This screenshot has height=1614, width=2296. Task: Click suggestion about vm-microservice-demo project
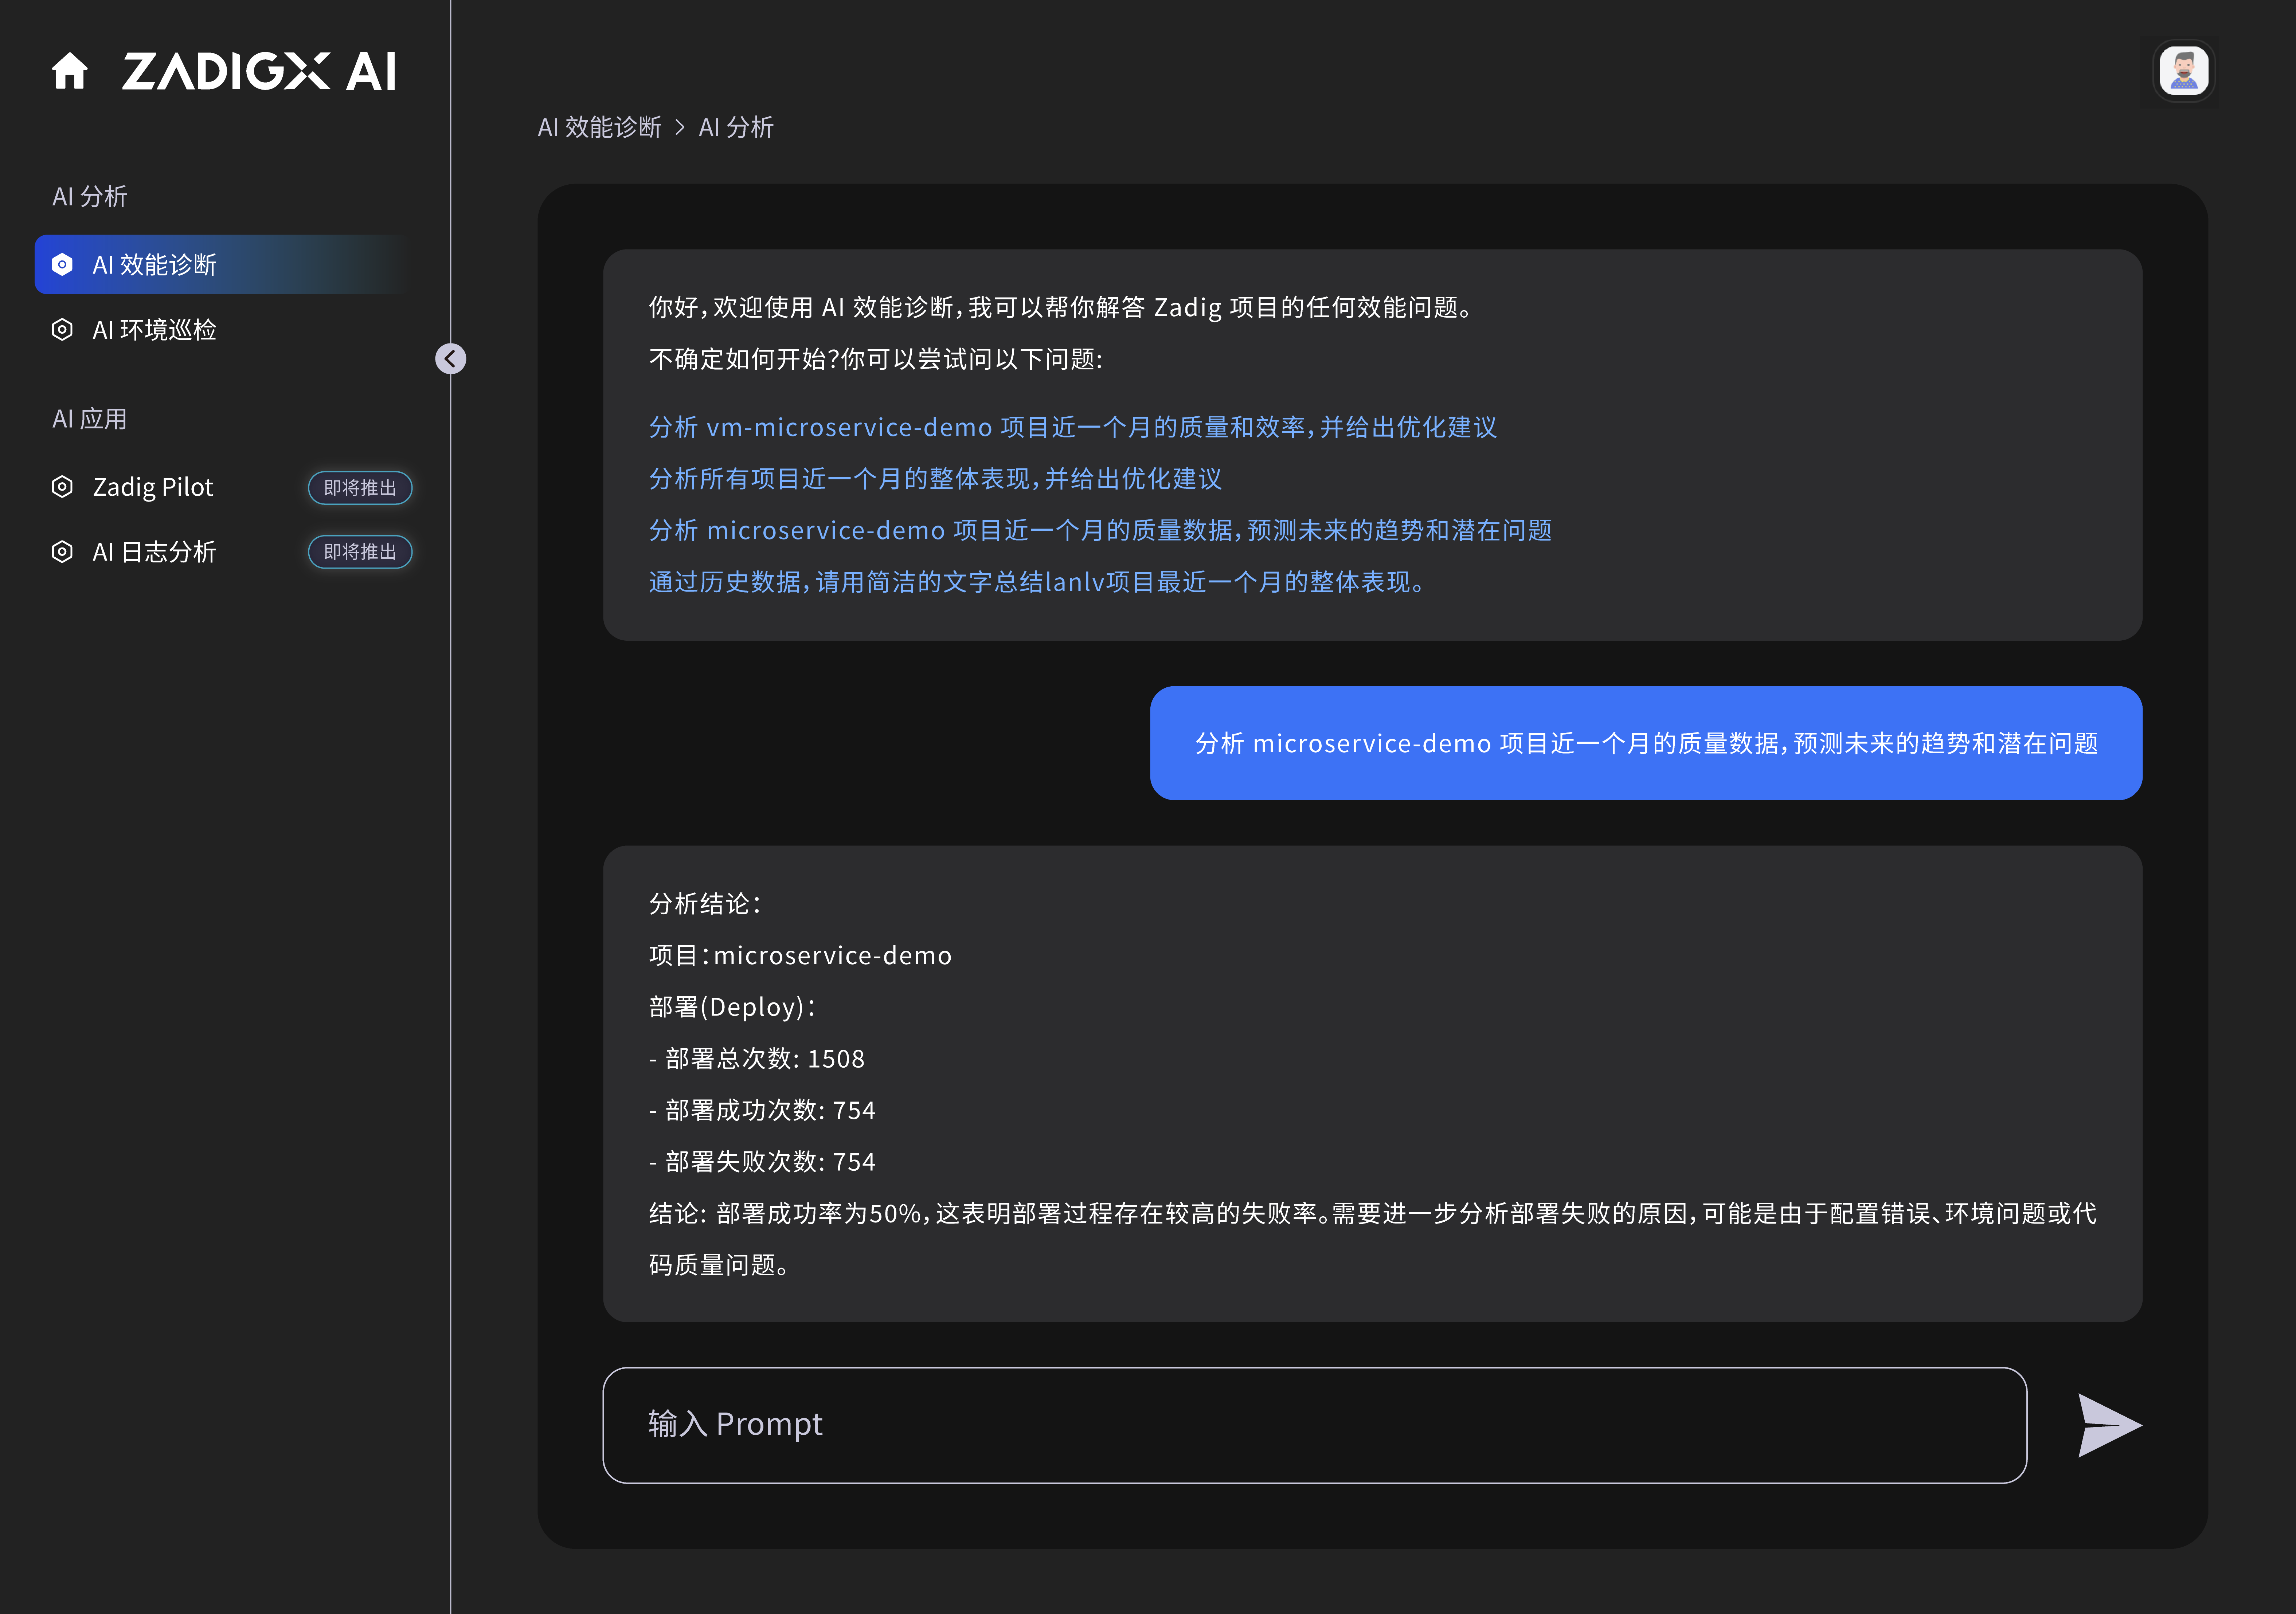coord(1072,427)
